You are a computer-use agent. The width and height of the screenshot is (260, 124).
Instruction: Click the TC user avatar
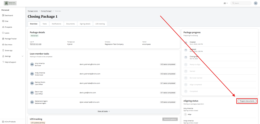(x=255, y=3)
